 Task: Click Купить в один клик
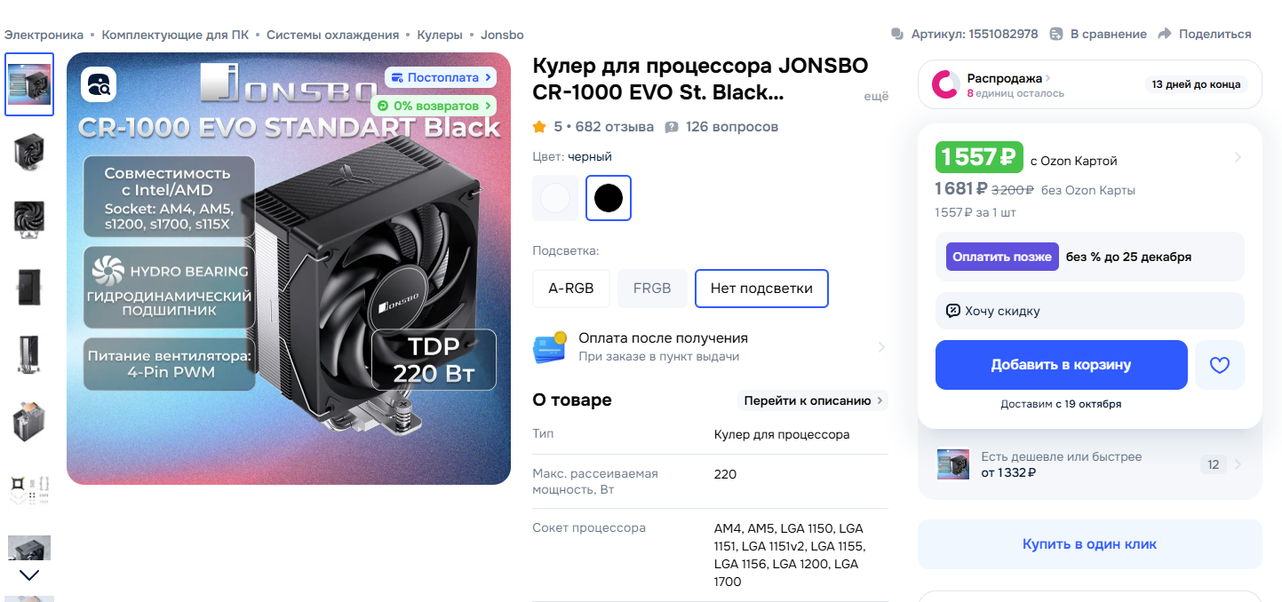tap(1089, 544)
